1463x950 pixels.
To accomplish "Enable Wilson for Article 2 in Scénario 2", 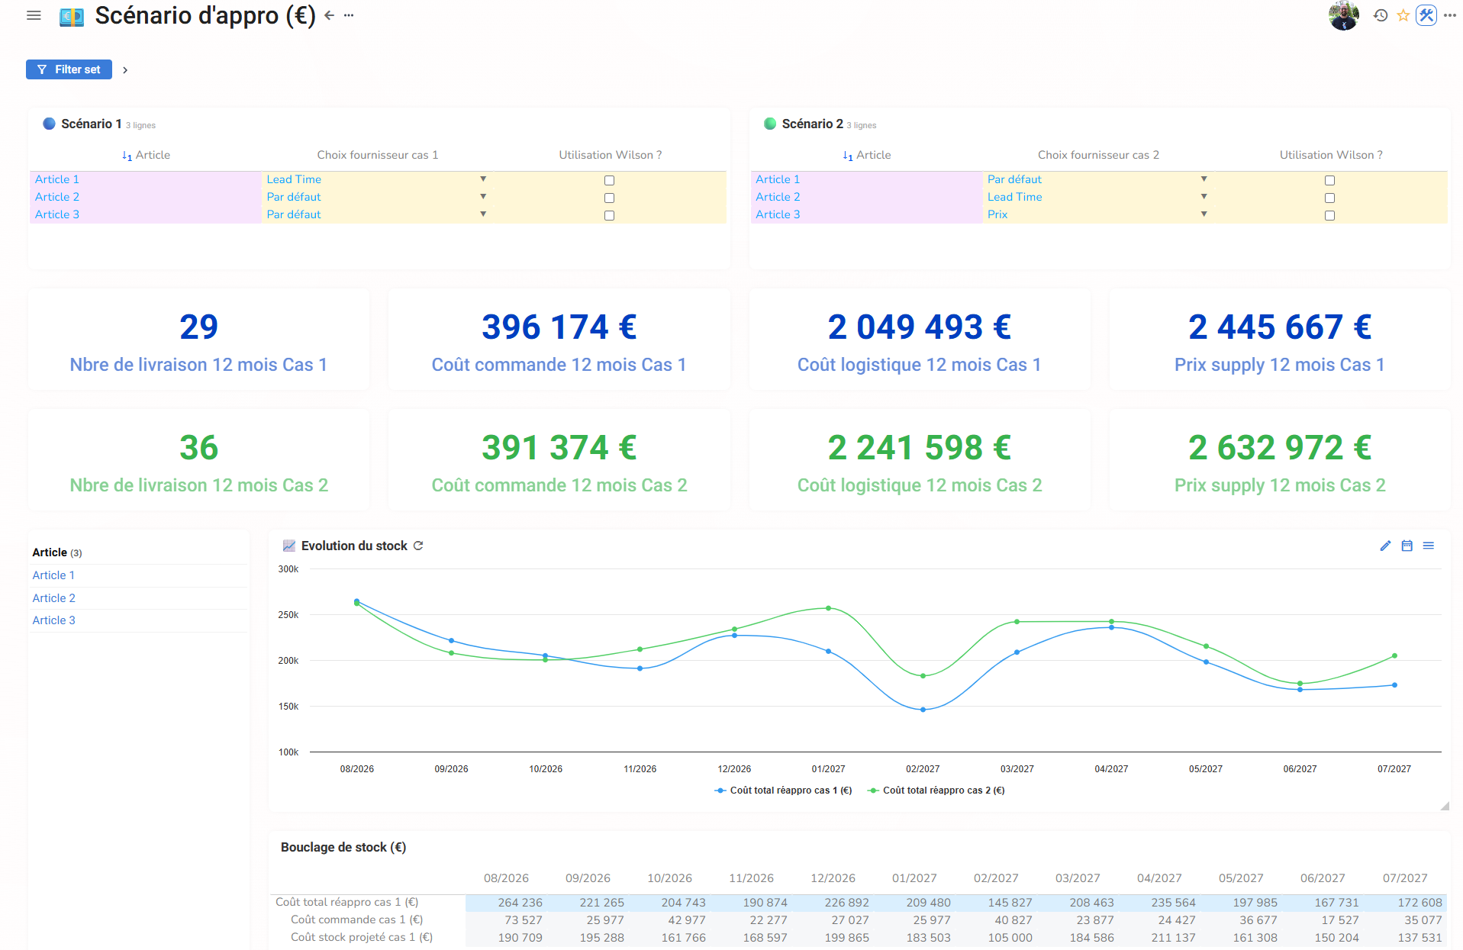I will (x=1329, y=198).
